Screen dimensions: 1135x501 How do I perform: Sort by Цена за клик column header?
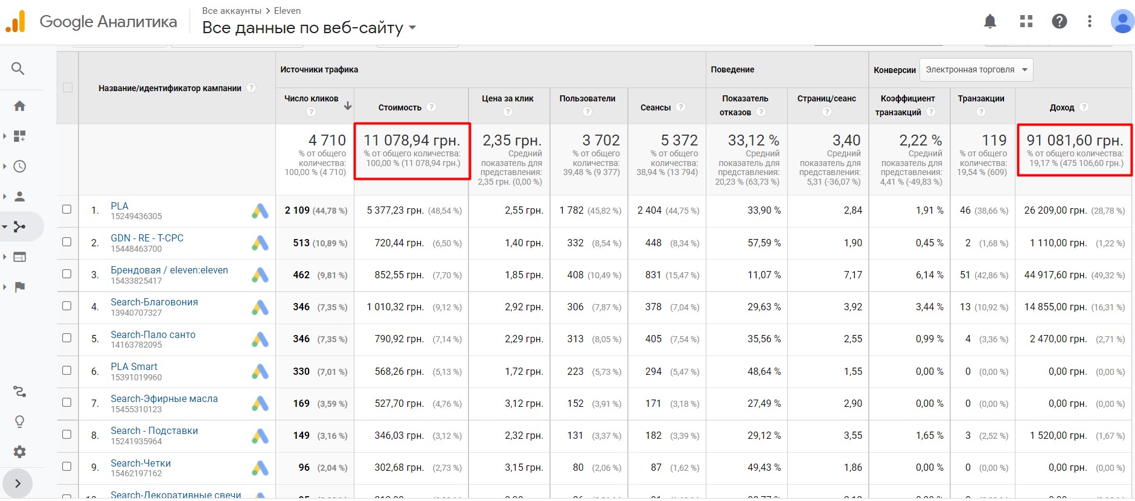pyautogui.click(x=508, y=98)
